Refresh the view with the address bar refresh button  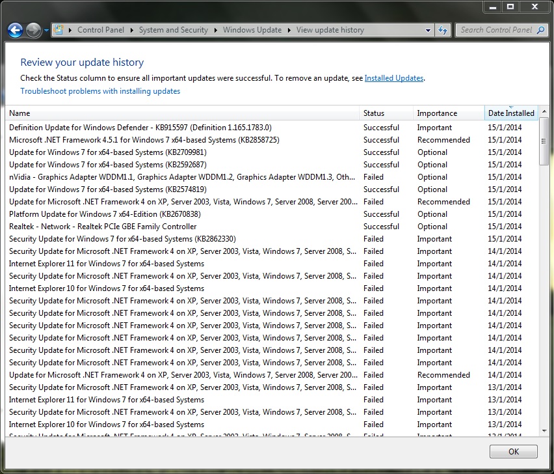tap(443, 30)
